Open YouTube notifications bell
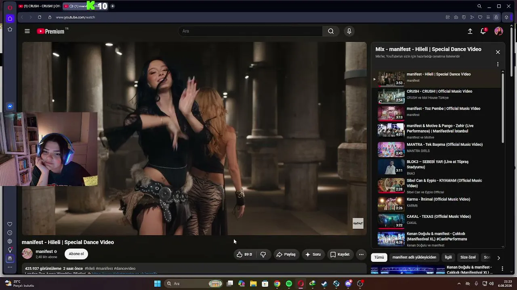This screenshot has width=517, height=290. [x=483, y=31]
